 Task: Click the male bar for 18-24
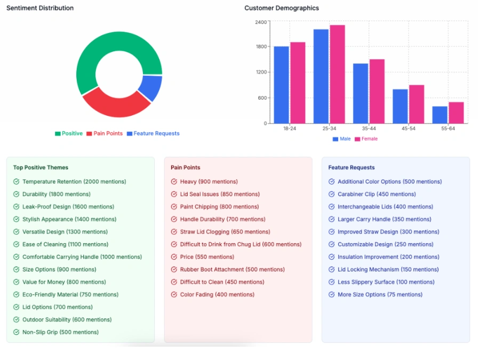[x=281, y=85]
